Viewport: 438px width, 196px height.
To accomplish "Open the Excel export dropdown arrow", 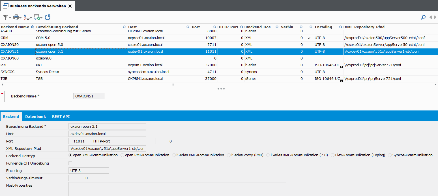I will pos(41,18).
